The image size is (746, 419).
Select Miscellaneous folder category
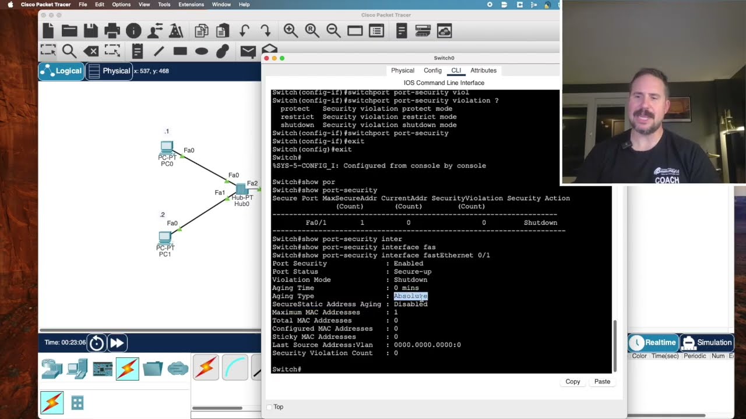pyautogui.click(x=153, y=368)
